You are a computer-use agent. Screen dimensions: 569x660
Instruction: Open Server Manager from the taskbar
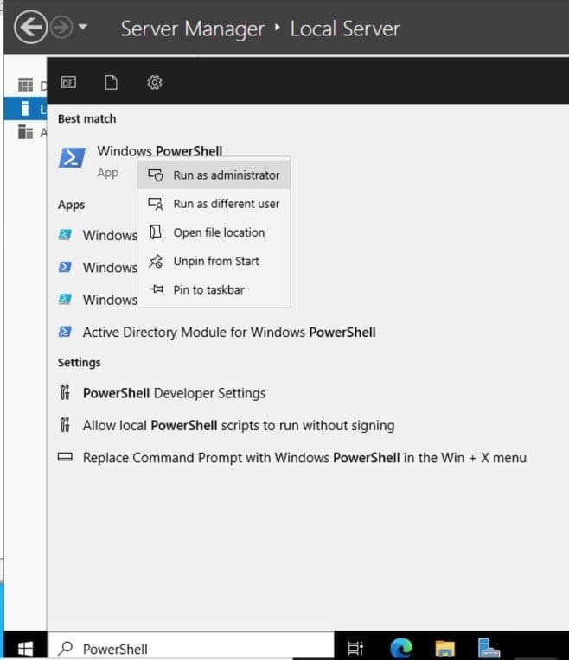pyautogui.click(x=489, y=648)
